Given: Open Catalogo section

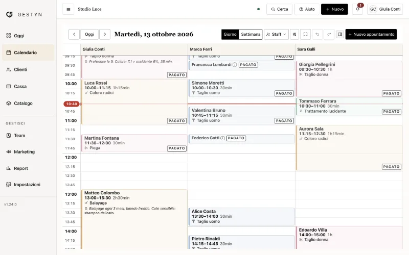Looking at the screenshot, I should 28,104.
